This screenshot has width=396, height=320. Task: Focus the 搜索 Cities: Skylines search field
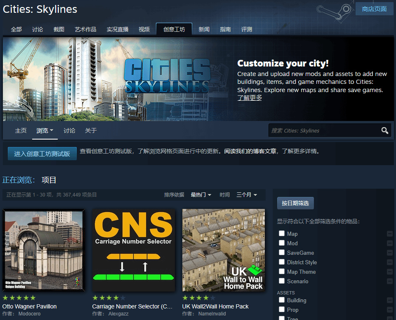click(325, 130)
